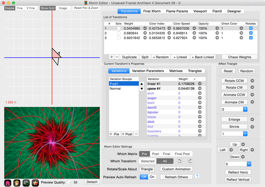265x187 pixels.
Task: Click arrow beside the Down button
Action: click(243, 157)
